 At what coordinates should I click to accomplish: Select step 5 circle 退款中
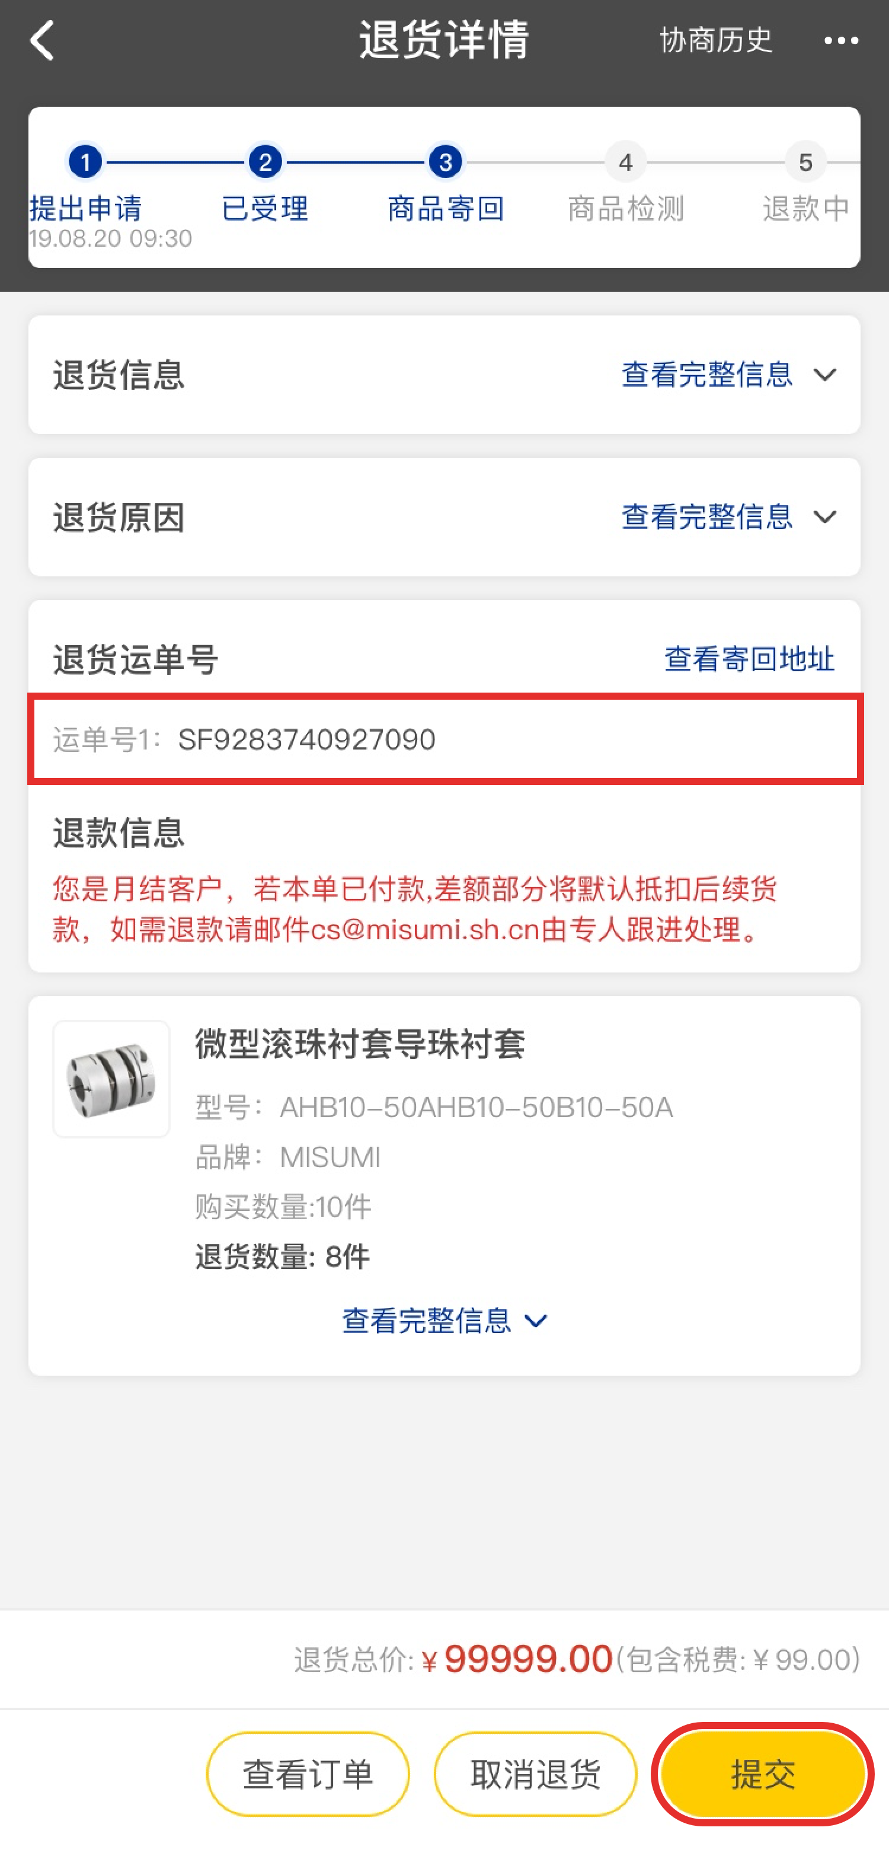click(x=805, y=163)
